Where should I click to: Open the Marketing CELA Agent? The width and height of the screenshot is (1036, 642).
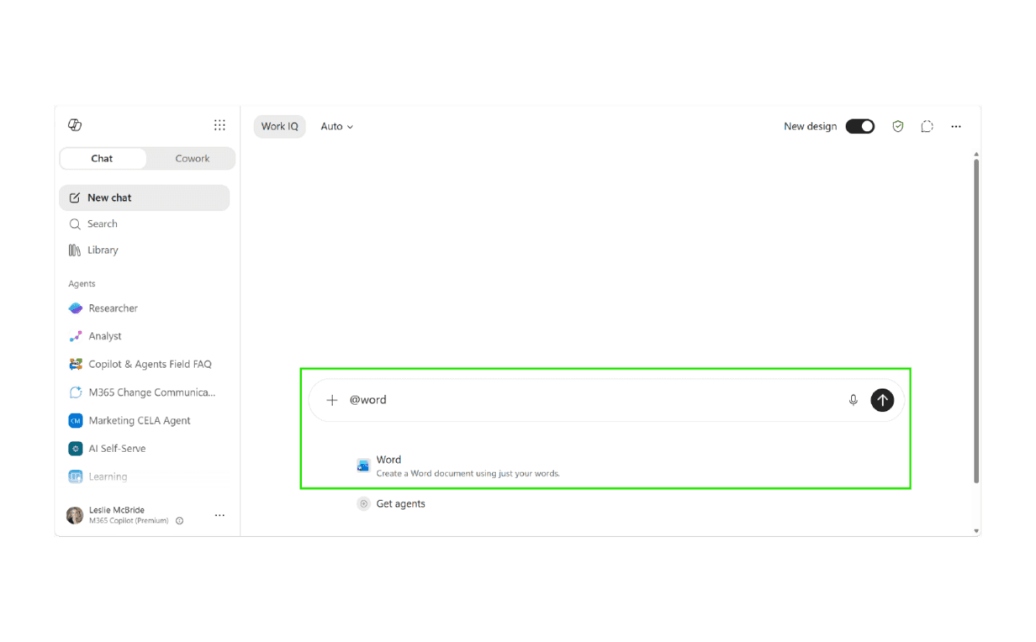coord(144,420)
